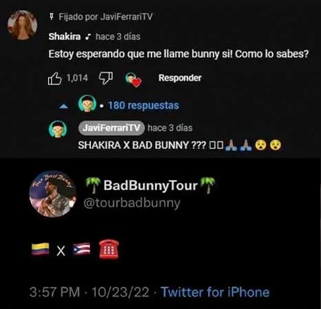Click the Puerto Rico flag emoji

click(x=81, y=249)
